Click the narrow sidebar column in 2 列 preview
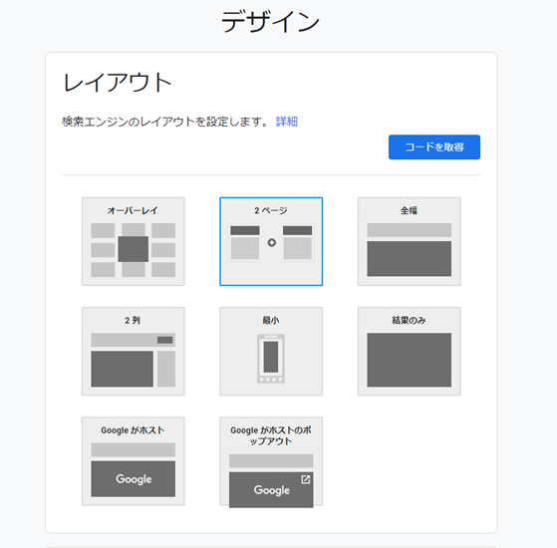Viewport: 557px width, 548px height. click(166, 369)
